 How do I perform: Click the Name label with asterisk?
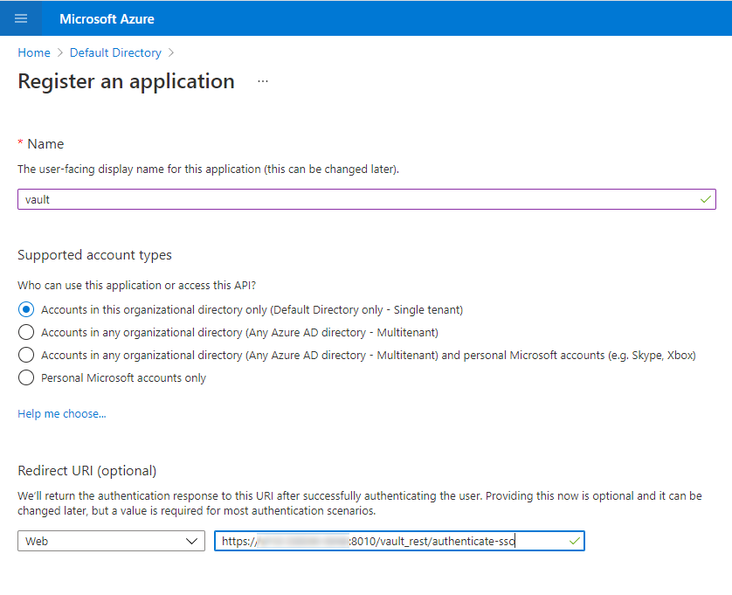tap(40, 144)
